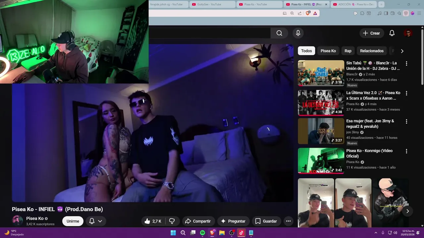Click the Crear button
Viewport: 424px width, 238px height.
tap(371, 33)
